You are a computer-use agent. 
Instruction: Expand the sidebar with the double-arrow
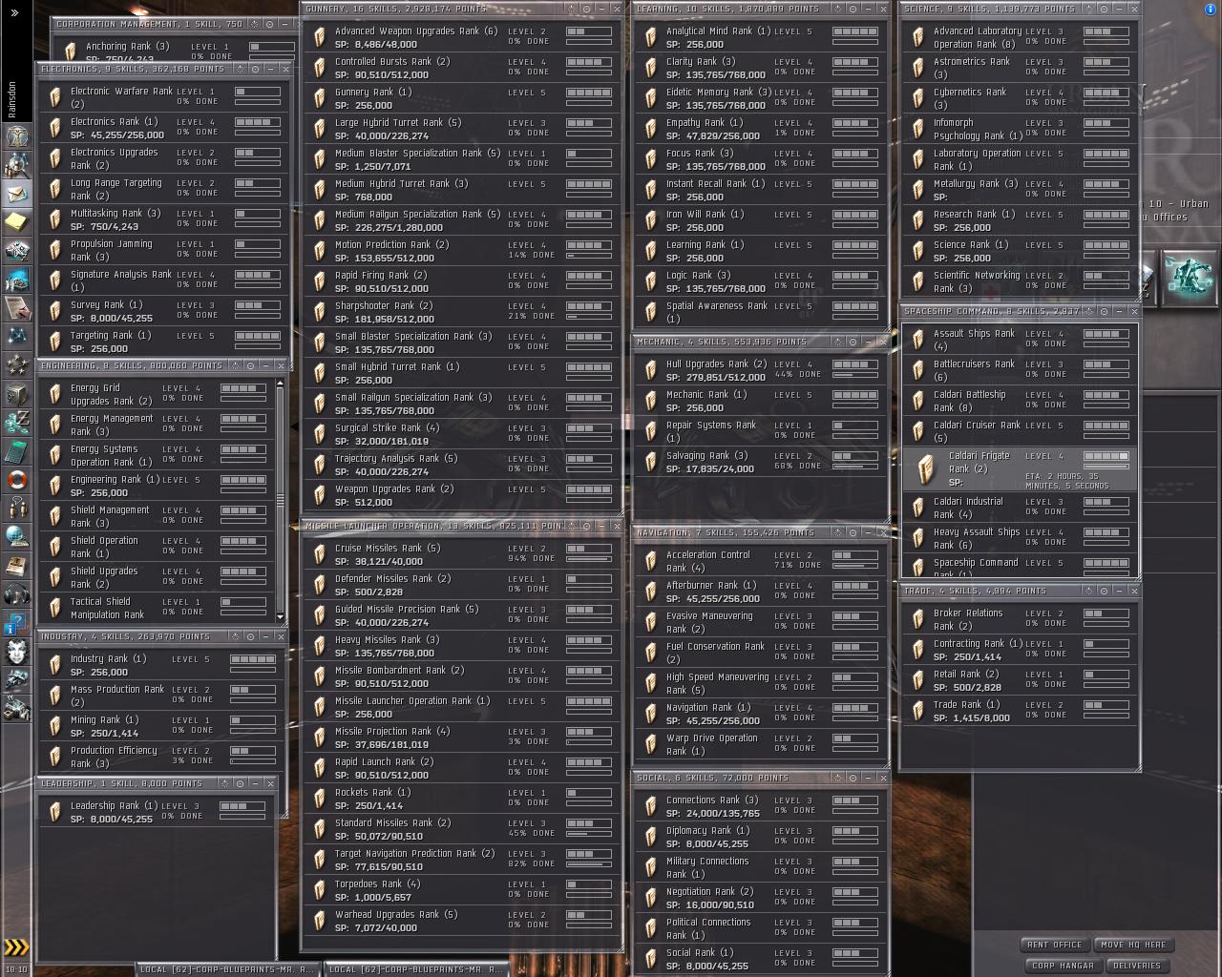tap(14, 12)
